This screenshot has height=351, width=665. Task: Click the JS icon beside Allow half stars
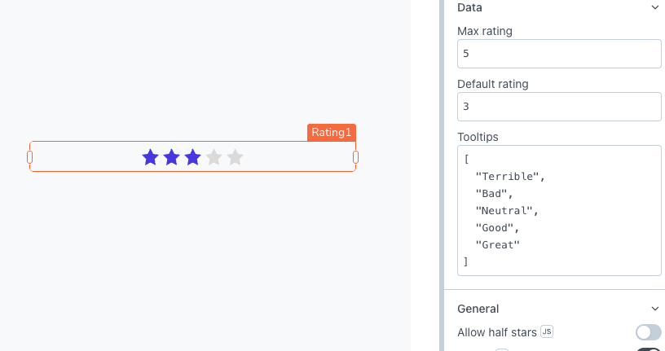[547, 331]
